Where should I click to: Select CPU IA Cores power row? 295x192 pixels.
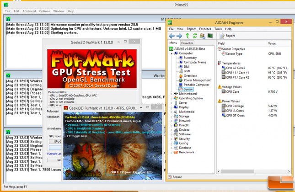point(254,111)
